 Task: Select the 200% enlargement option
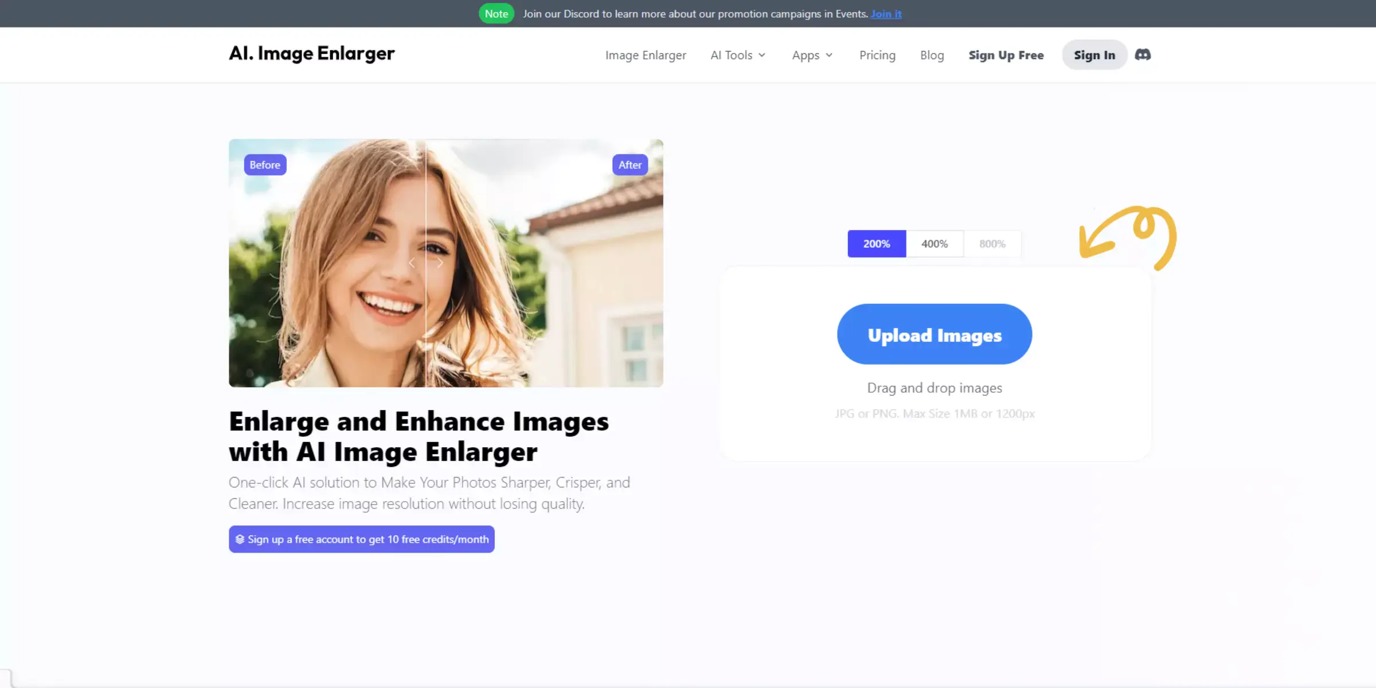(x=876, y=243)
